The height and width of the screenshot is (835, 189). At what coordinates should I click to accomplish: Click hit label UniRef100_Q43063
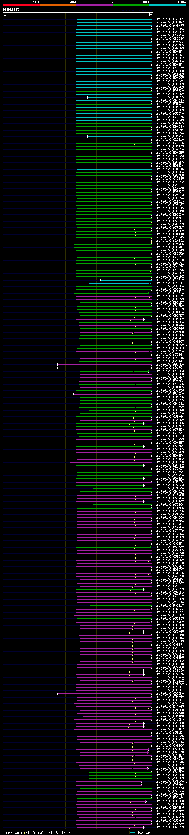tap(170, 371)
